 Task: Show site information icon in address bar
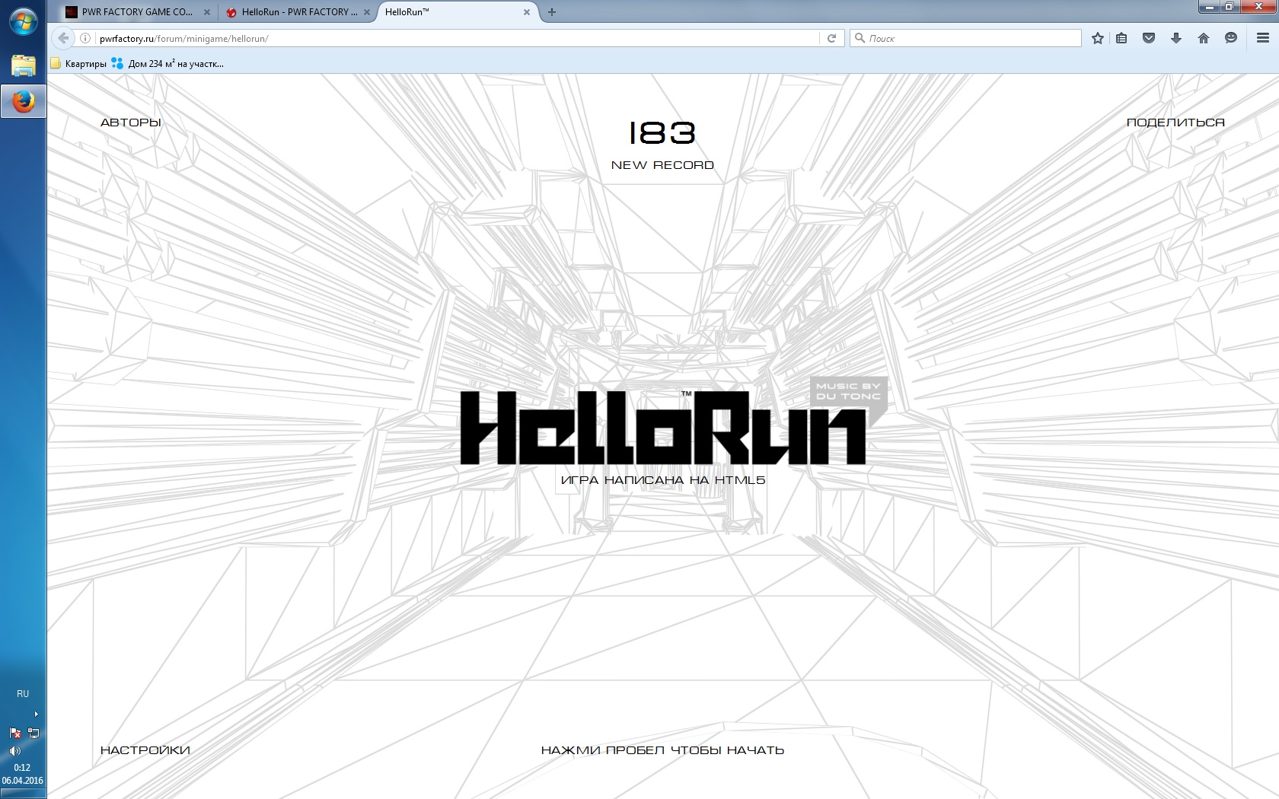tap(86, 38)
